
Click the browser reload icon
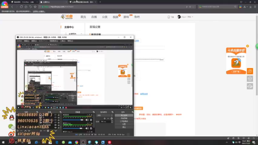(x=21, y=7)
